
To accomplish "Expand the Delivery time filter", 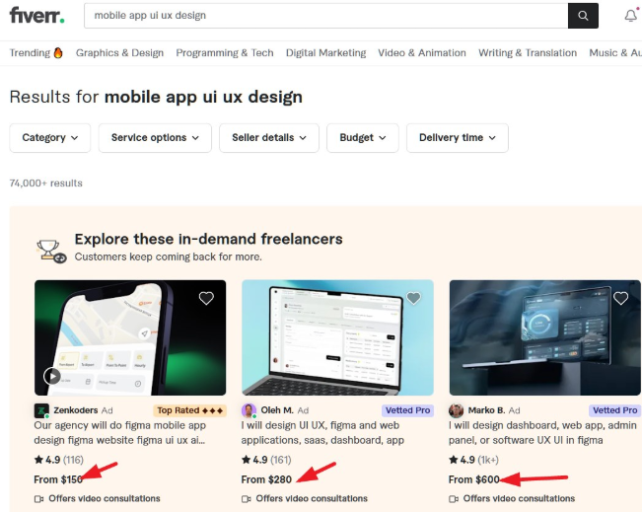I will point(458,138).
